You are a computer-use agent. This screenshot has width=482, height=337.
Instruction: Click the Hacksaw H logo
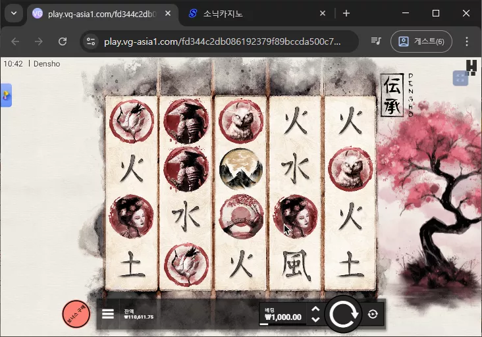coord(471,68)
